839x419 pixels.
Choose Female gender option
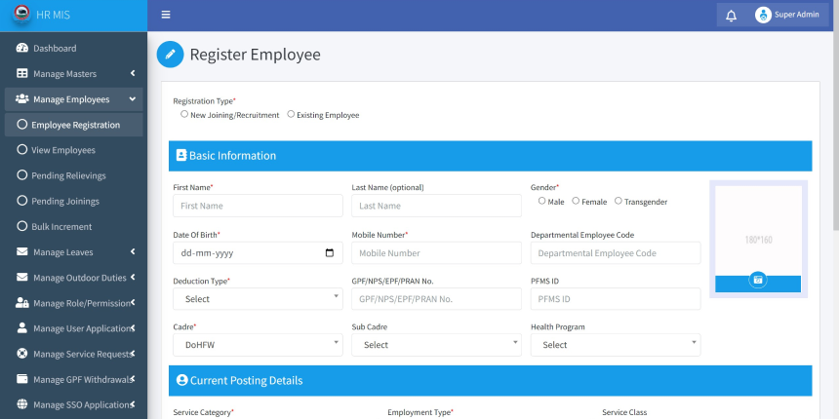click(576, 201)
